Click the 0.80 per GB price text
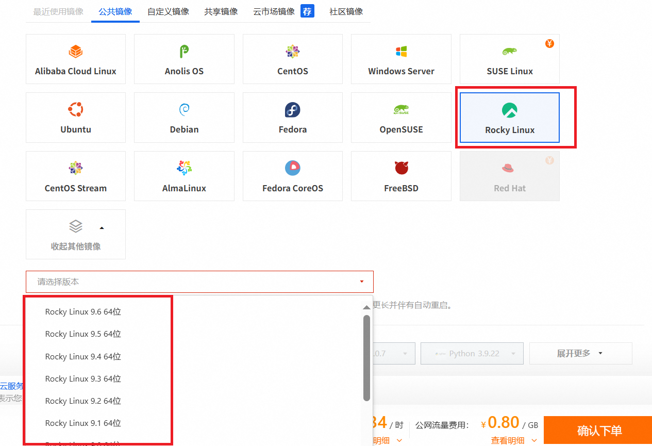652x446 pixels. (x=504, y=422)
